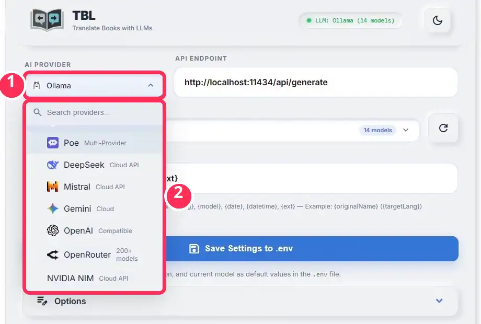Viewport: 481px width, 324px height.
Task: Click the Gemini star logo icon
Action: pos(53,209)
